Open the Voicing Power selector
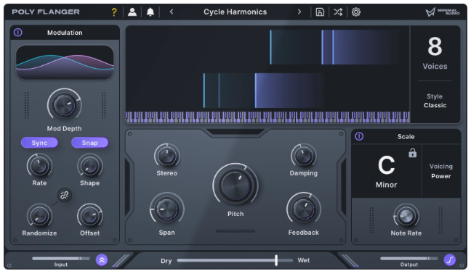471x271 pixels. point(441,171)
